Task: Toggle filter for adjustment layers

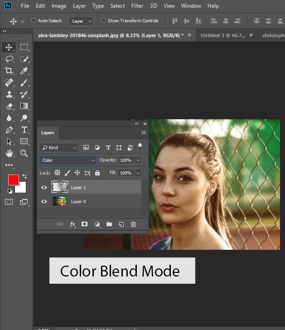Action: [97, 147]
